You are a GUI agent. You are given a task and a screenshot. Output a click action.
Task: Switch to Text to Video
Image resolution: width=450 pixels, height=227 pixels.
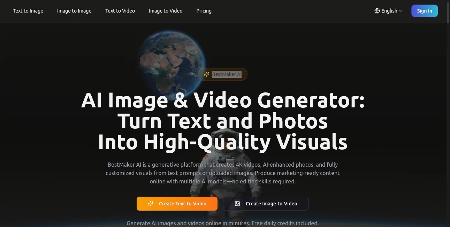tap(120, 11)
